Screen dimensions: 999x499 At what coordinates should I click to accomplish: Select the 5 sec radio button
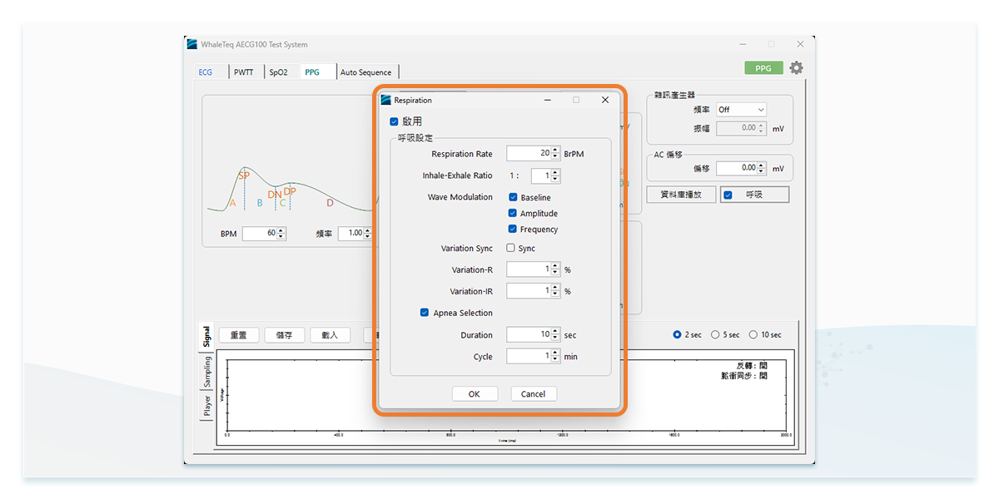[x=715, y=334]
